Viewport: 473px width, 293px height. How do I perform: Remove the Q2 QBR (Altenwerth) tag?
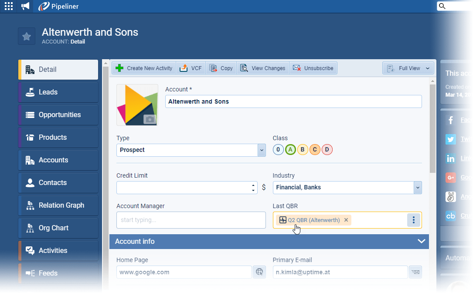click(x=346, y=220)
